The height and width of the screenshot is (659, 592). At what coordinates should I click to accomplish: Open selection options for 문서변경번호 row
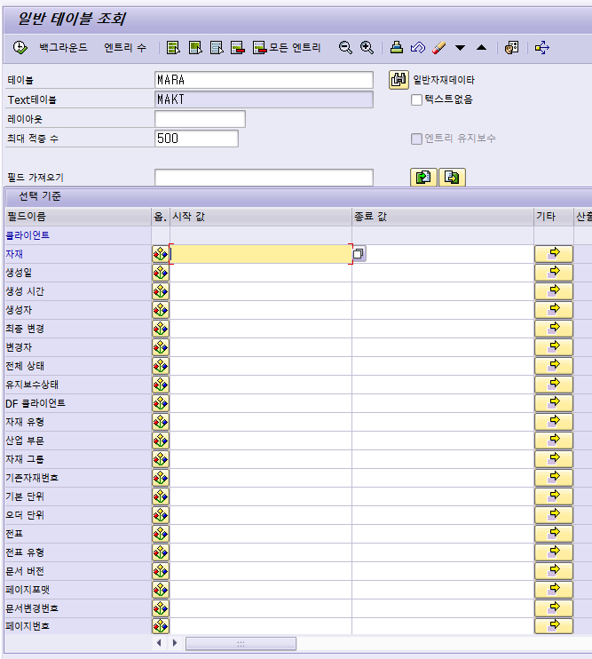pyautogui.click(x=161, y=608)
